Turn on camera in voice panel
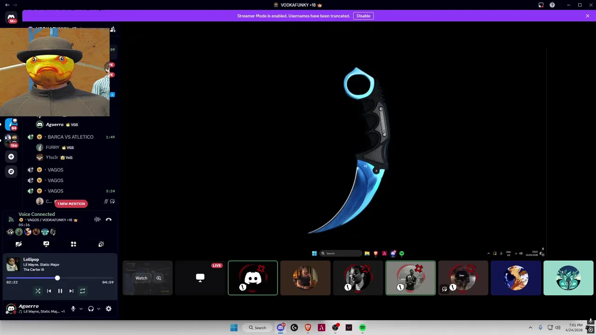The image size is (596, 335). click(x=19, y=244)
